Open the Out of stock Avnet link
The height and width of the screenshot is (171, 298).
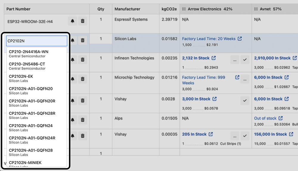click(265, 118)
